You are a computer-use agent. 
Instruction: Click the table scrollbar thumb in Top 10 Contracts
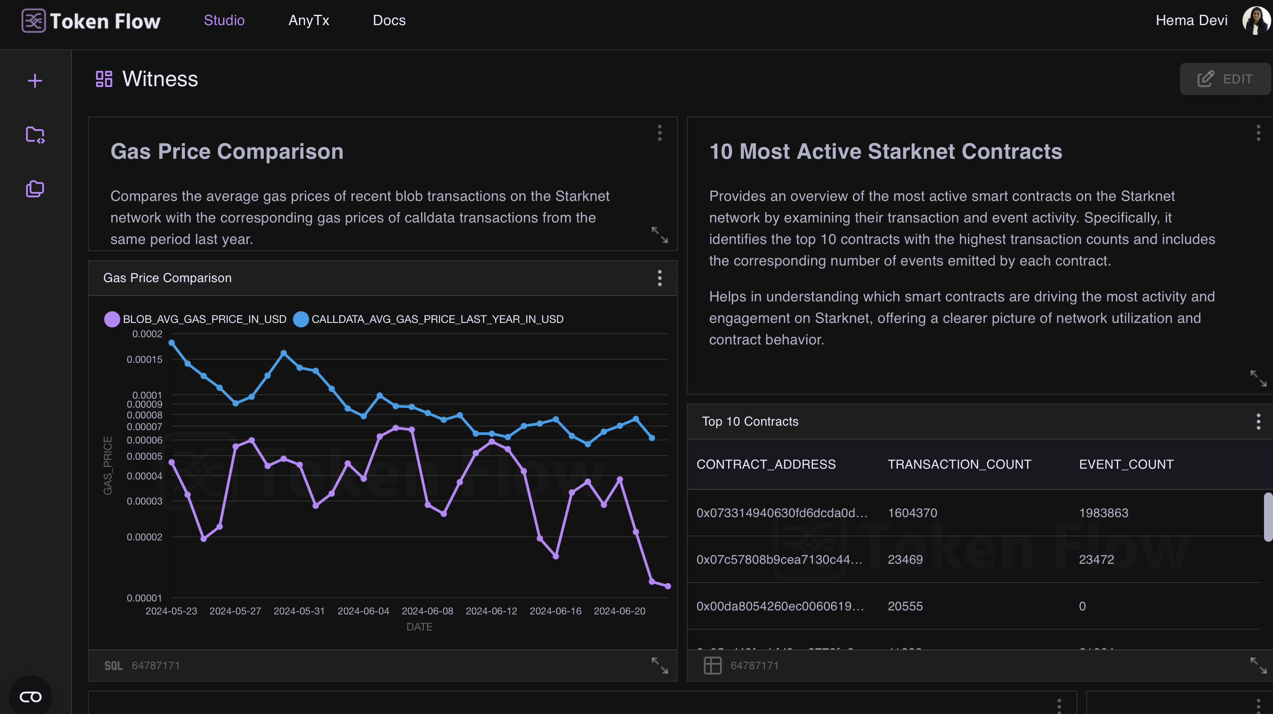(1268, 517)
